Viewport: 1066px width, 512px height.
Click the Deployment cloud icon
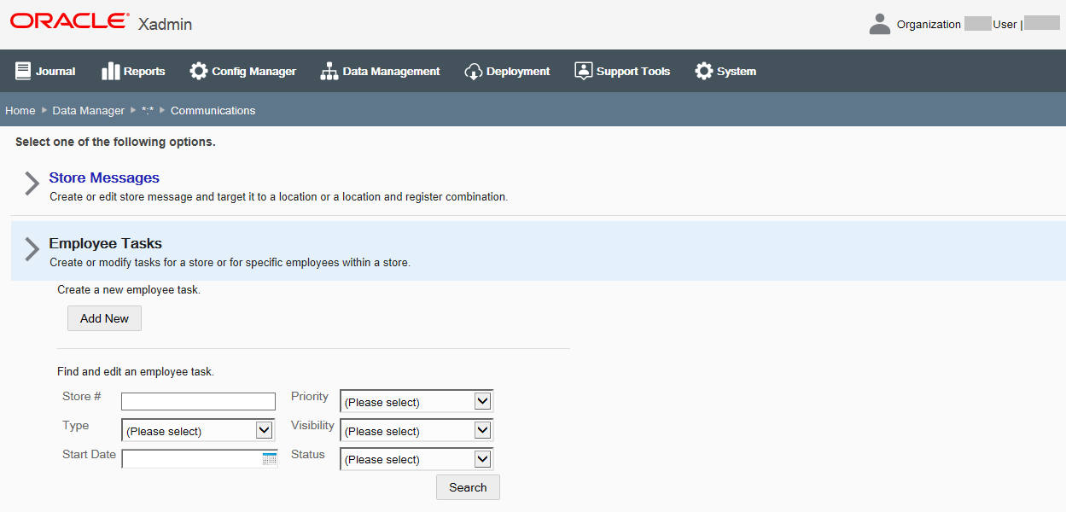coord(474,71)
